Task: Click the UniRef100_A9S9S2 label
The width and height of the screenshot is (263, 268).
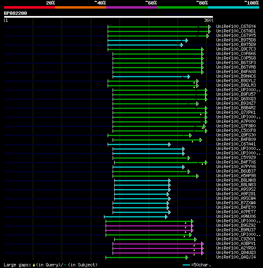Action: (x=236, y=189)
